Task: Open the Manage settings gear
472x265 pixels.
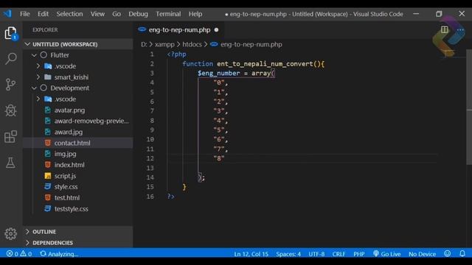Action: [11, 233]
